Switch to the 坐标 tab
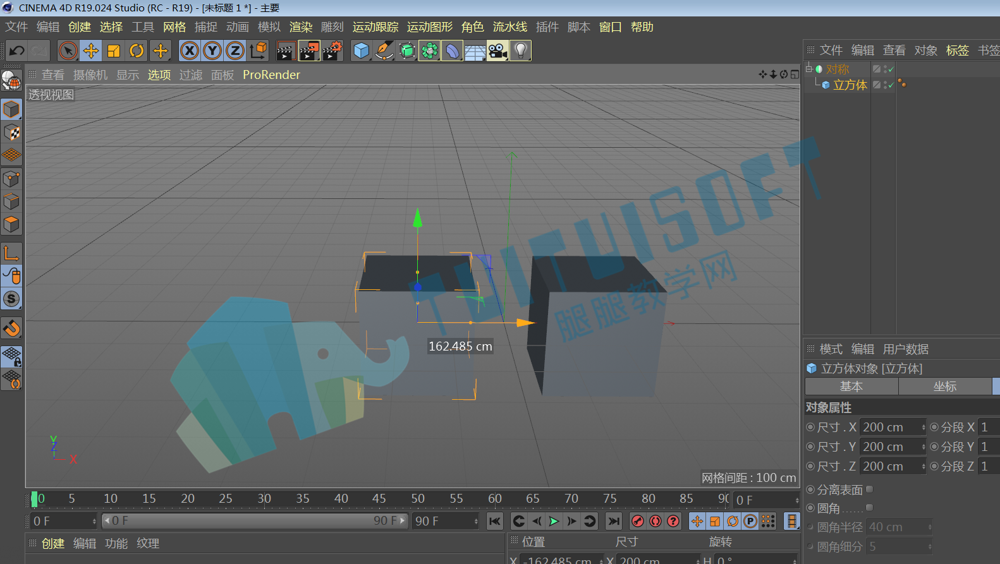 (x=945, y=387)
